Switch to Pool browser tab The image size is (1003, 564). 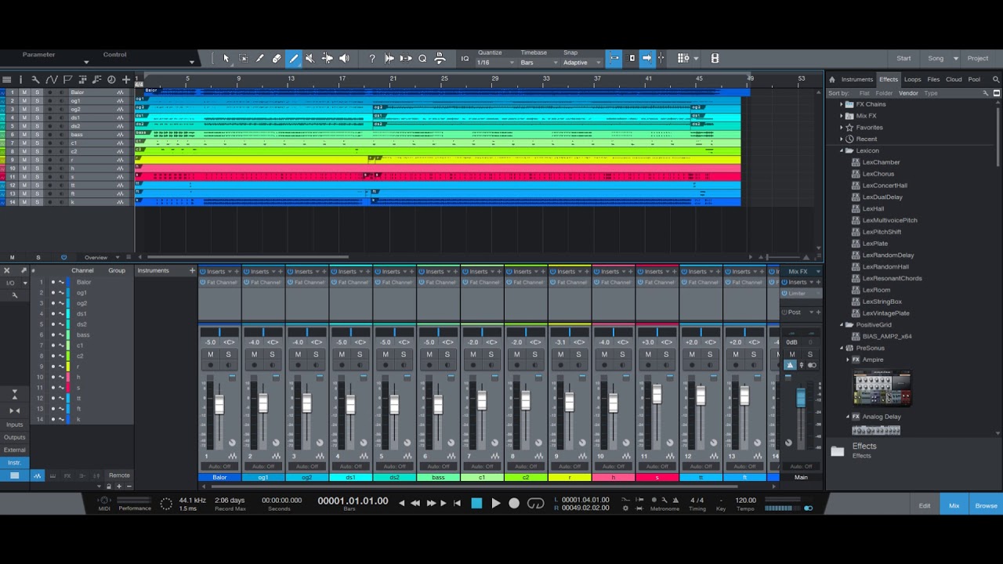(x=974, y=79)
